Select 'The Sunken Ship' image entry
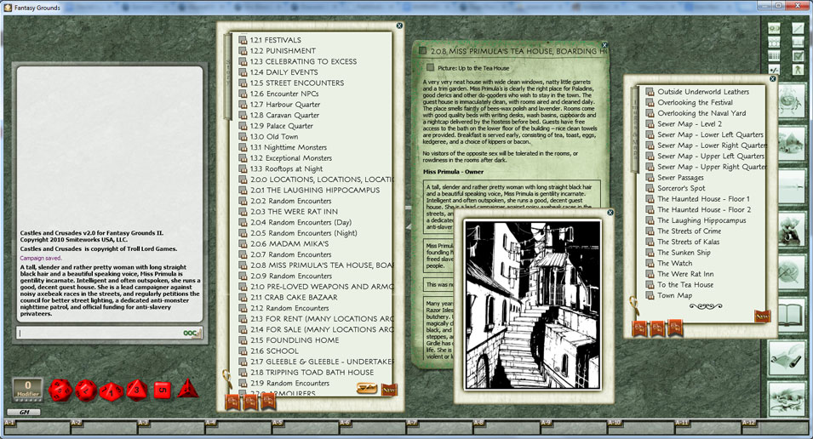Image resolution: width=813 pixels, height=439 pixels. (x=684, y=253)
